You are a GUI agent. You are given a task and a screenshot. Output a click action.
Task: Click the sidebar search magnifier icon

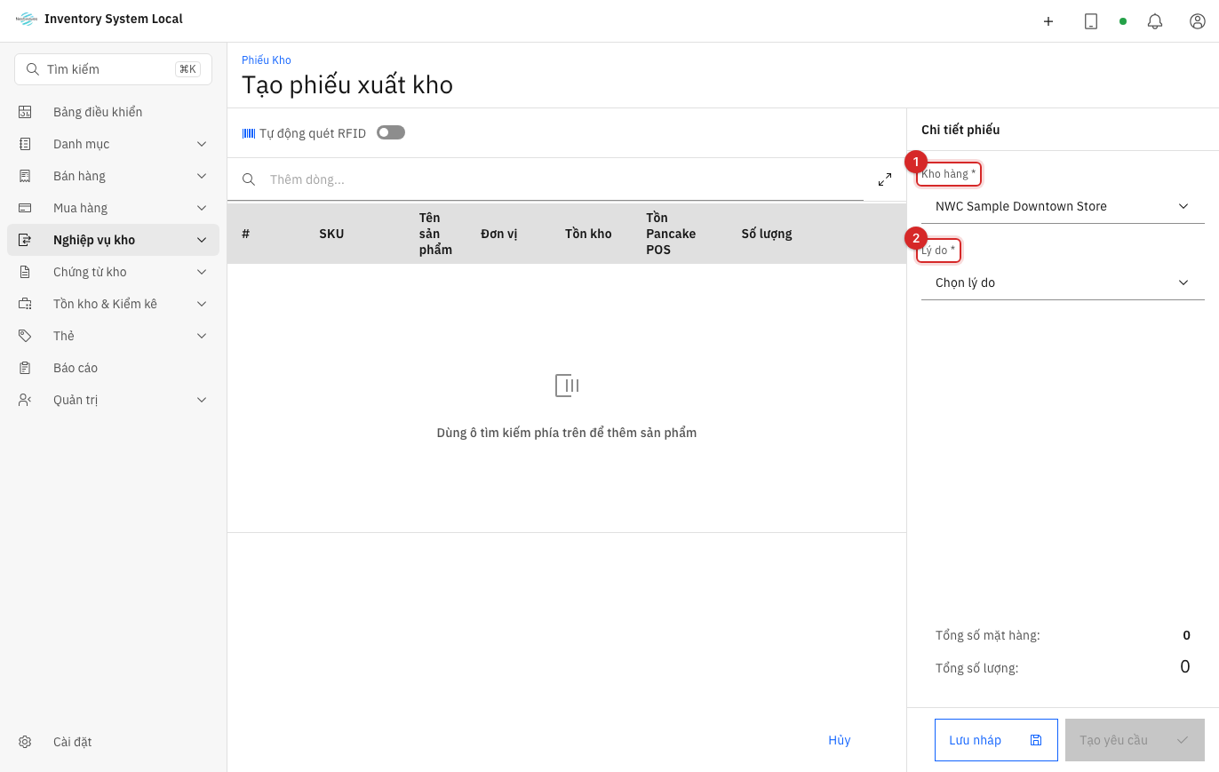(x=33, y=69)
